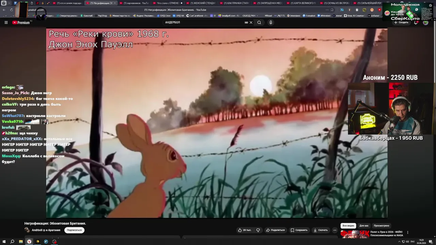This screenshot has width=436, height=245.
Task: Click the video player frame
Action: (217, 123)
